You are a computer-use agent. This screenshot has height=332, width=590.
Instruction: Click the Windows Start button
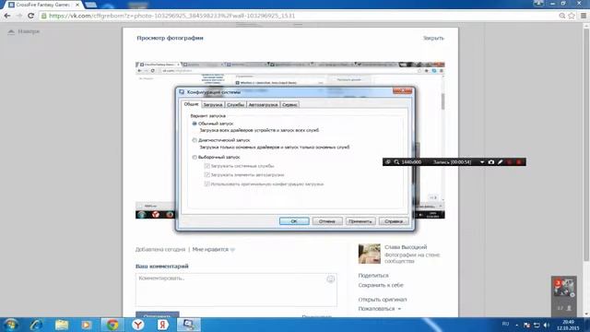[x=10, y=325]
